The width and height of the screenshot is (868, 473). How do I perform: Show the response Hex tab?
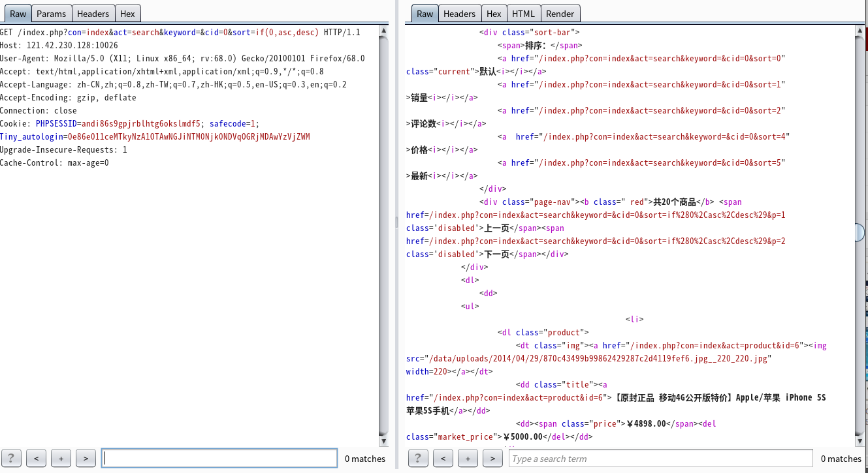tap(494, 14)
